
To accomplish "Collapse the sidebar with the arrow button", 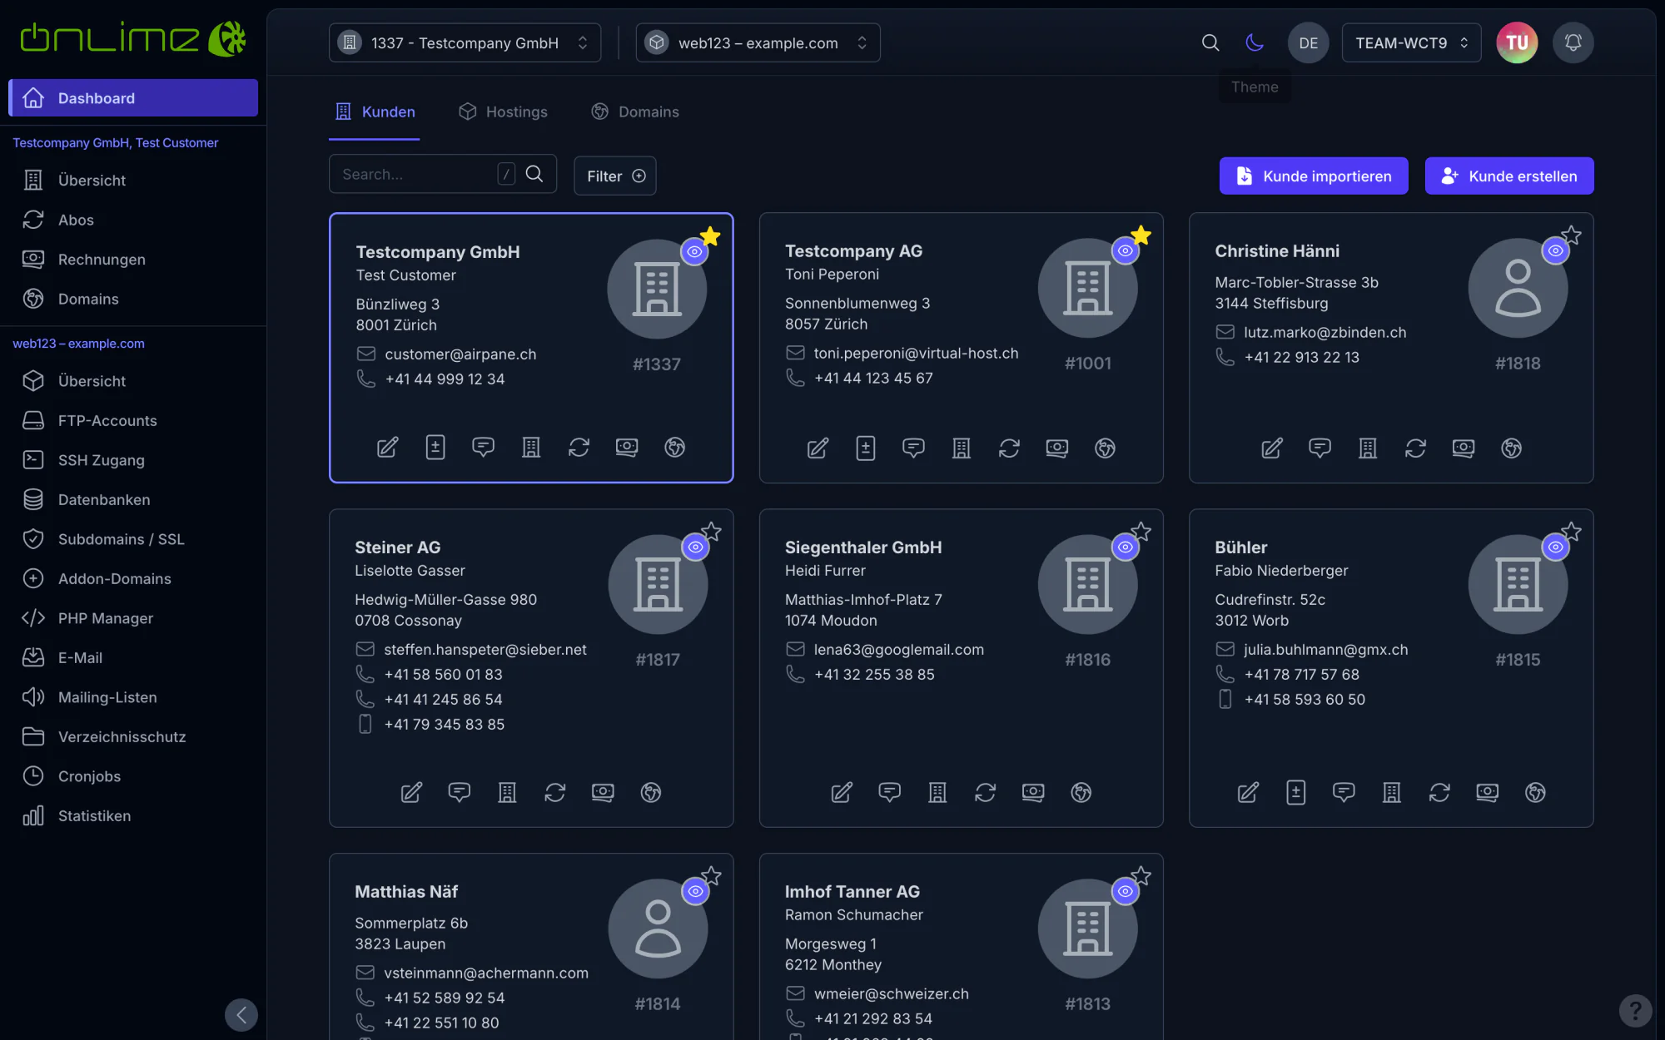I will tap(241, 1015).
